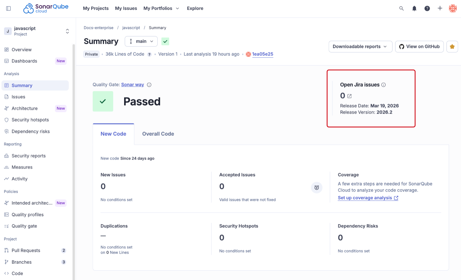Collapse the left sidebar panel
The image size is (461, 280).
tap(8, 8)
